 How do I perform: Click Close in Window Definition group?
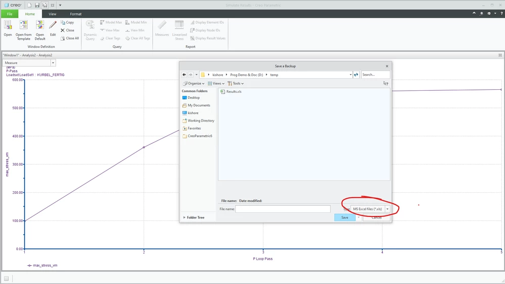pos(67,30)
